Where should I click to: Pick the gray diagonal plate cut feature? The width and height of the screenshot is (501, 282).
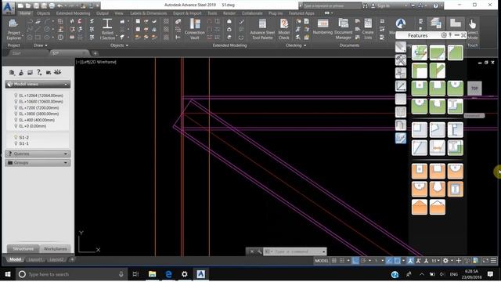click(x=420, y=148)
